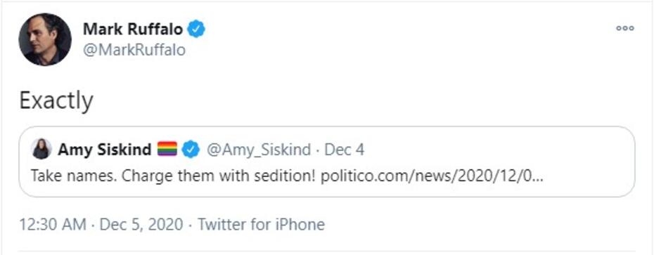
Task: Click the 12:30 AM timestamp
Action: 53,225
